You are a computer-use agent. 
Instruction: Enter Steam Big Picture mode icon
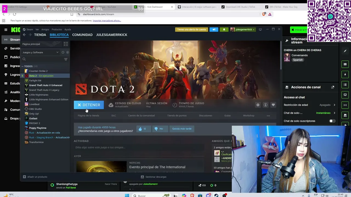[x=260, y=30]
